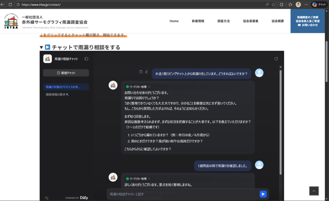Viewport: 329px width, 201px height.
Task: Open chat settings icon at sidebar bottom-left
Action: [x=47, y=198]
